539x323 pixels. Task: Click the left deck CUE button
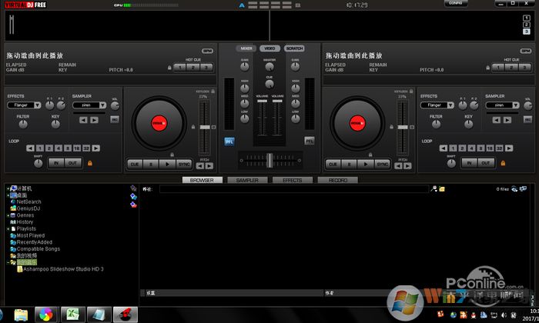coord(134,164)
